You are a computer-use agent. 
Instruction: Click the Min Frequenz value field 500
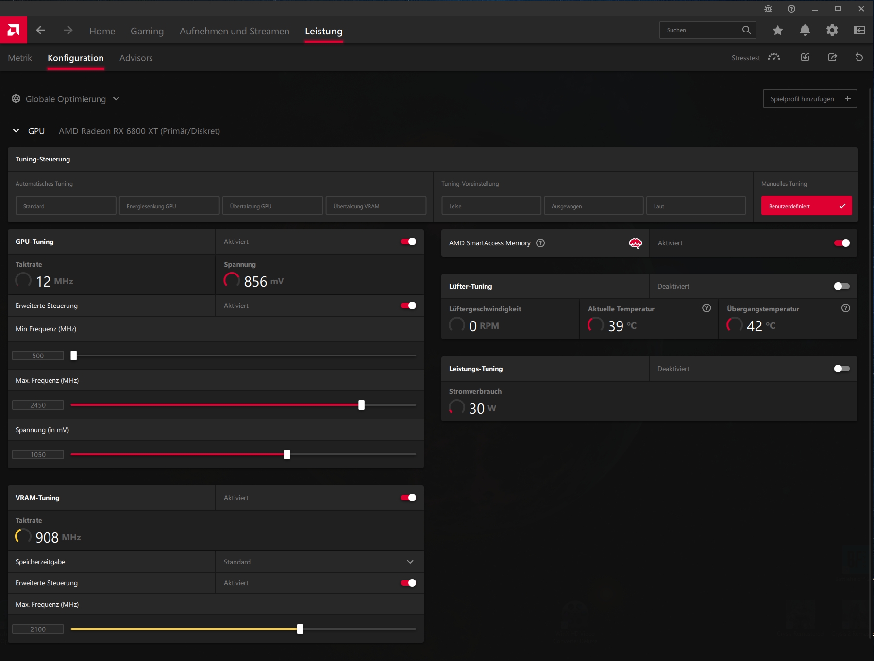38,355
